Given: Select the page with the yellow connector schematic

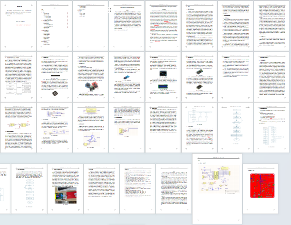Looking at the screenshot, I should 127,128.
